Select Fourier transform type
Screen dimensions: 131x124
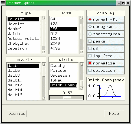coord(23,19)
